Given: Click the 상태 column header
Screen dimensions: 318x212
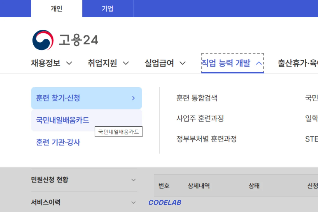Looking at the screenshot, I should (254, 186).
